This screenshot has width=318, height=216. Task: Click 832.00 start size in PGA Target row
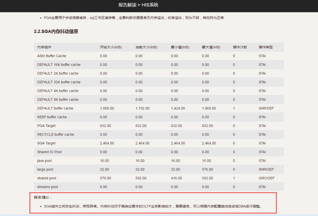(105, 126)
